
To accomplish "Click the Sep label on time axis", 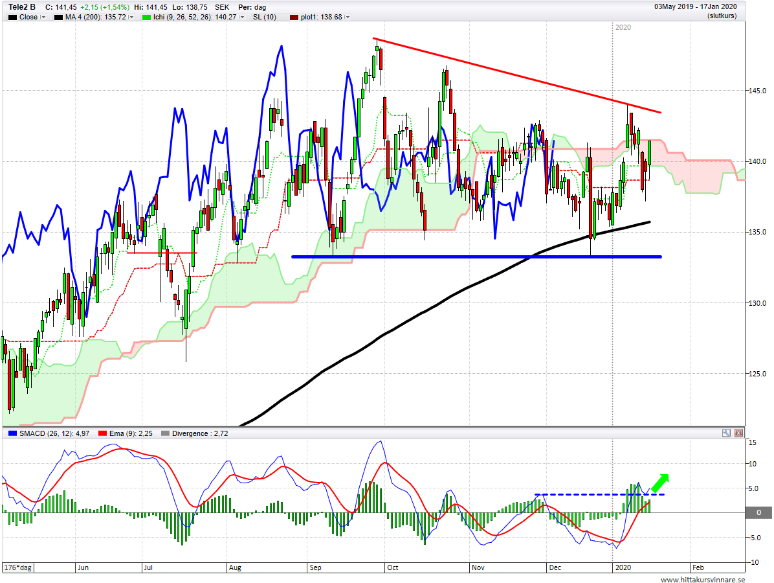I will coord(315,567).
